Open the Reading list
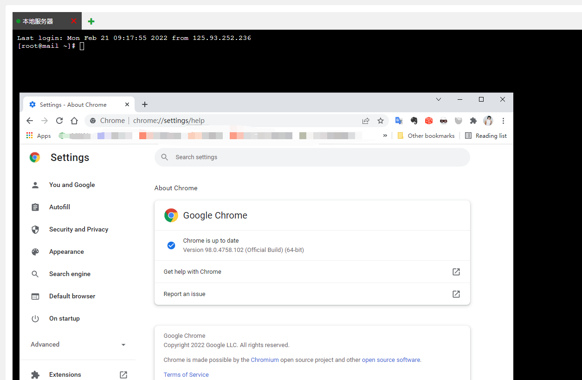The height and width of the screenshot is (380, 582). [x=486, y=135]
